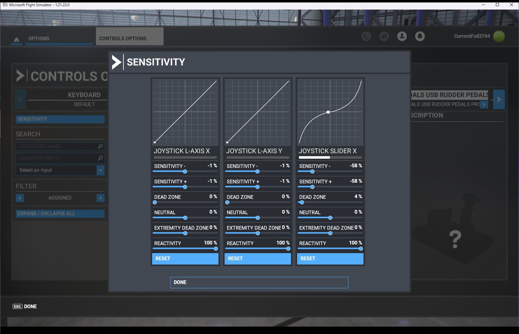Image resolution: width=519 pixels, height=334 pixels.
Task: Click the right arrow beside USB Rudder Pedals
Action: point(499,99)
